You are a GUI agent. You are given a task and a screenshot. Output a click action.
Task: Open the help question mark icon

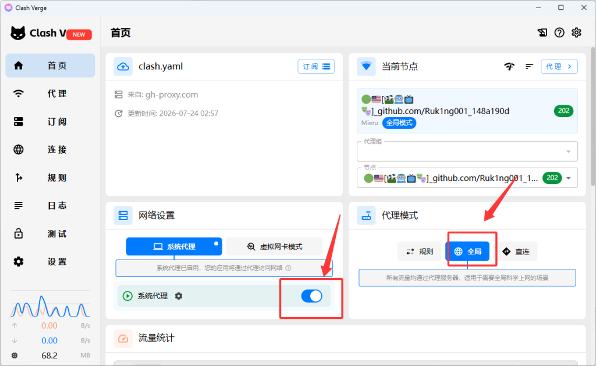(559, 33)
